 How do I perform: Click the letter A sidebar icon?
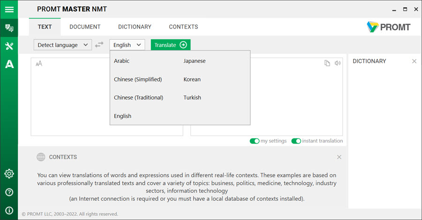(x=9, y=64)
